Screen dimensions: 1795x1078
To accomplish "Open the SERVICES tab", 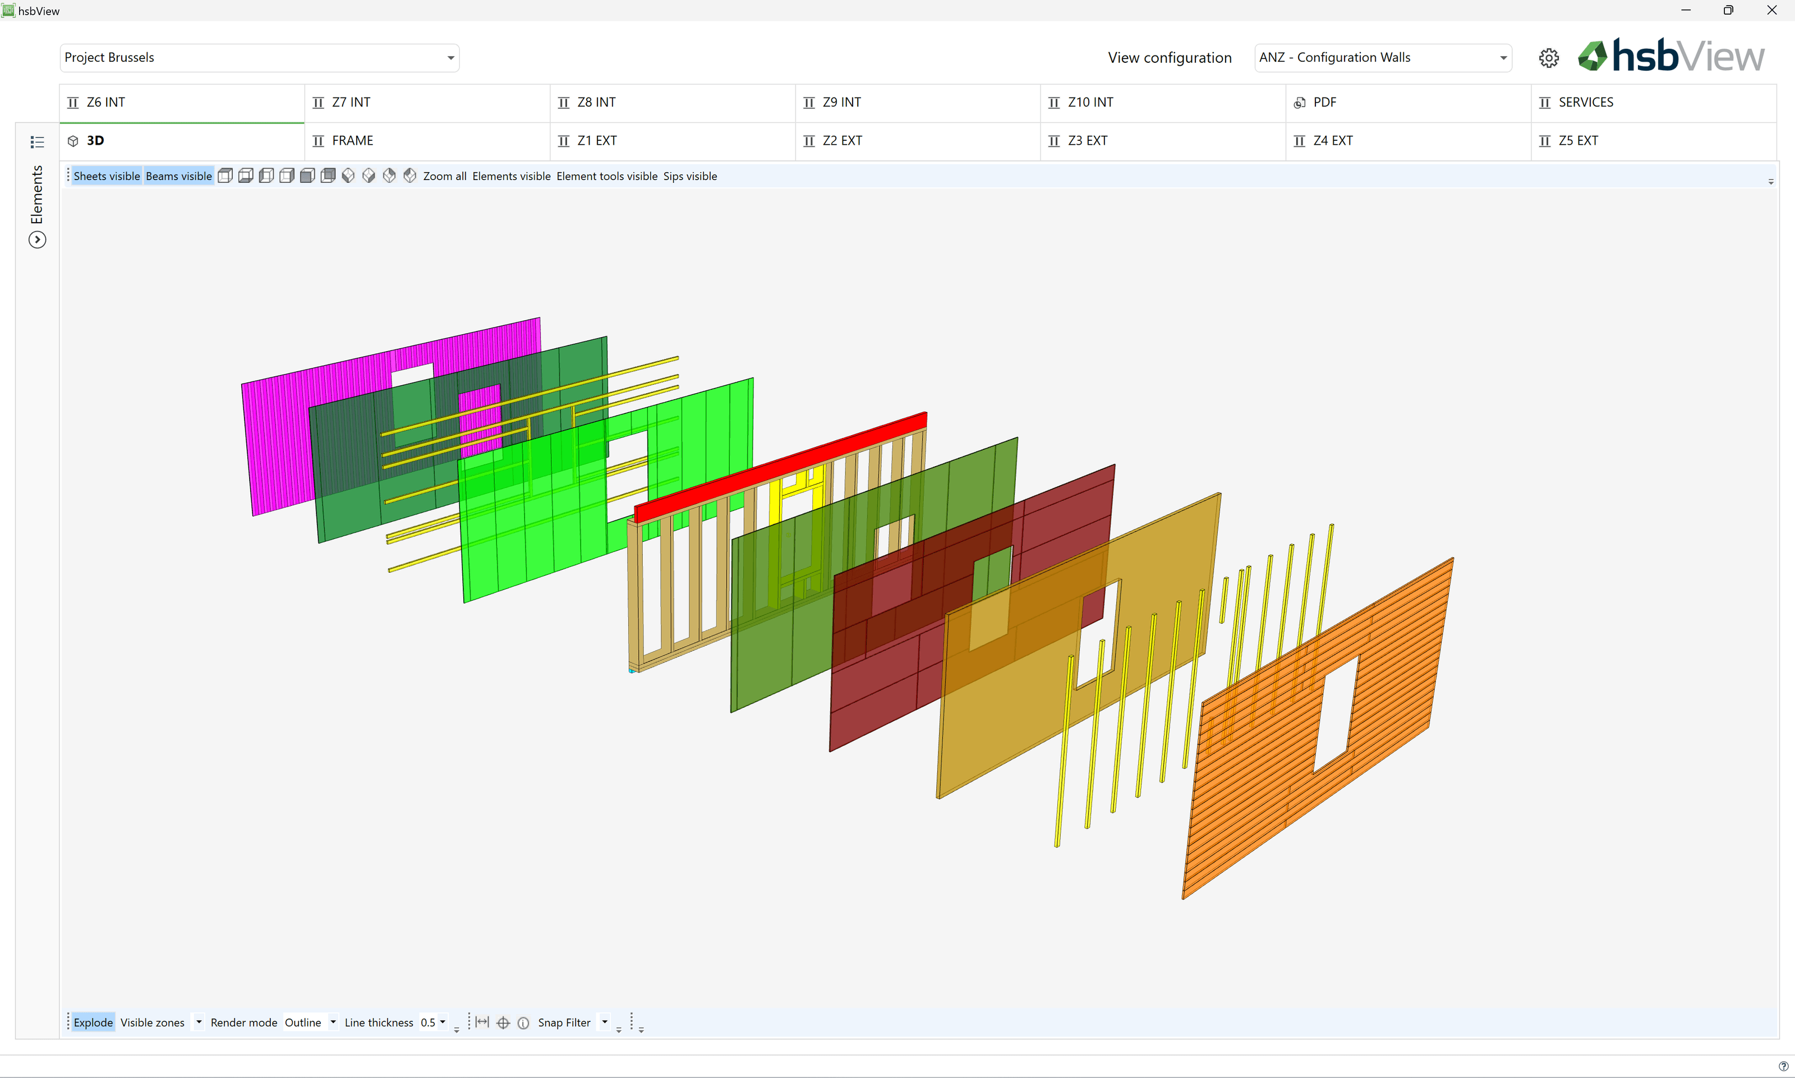I will [1653, 103].
